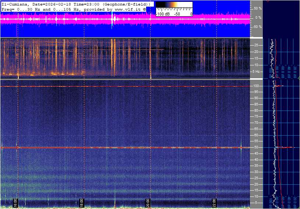Click the 0 % amplitude axis label
This screenshot has height=209, width=300.
coord(258,17)
